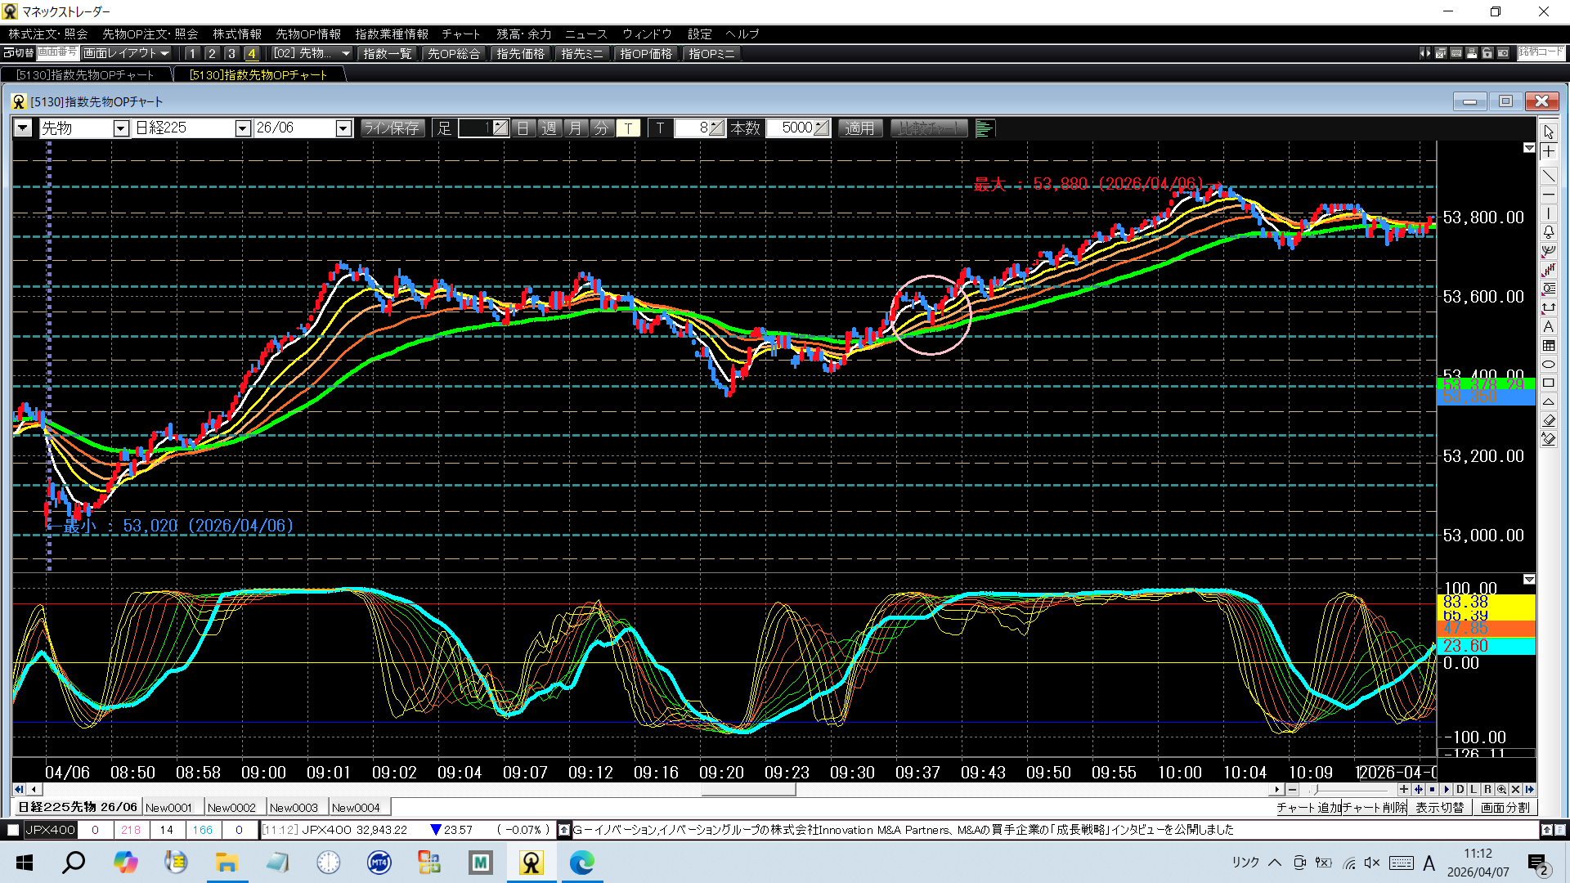1570x883 pixels.
Task: Toggle the minute 分 timeframe button
Action: (x=601, y=128)
